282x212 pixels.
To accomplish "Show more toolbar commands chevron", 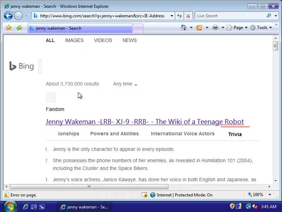I will (x=276, y=25).
